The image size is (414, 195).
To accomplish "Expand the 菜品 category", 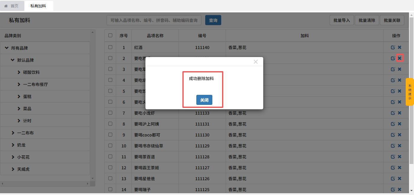I will click(19, 108).
